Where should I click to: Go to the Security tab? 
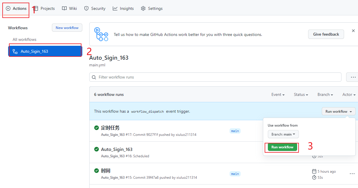pyautogui.click(x=95, y=8)
